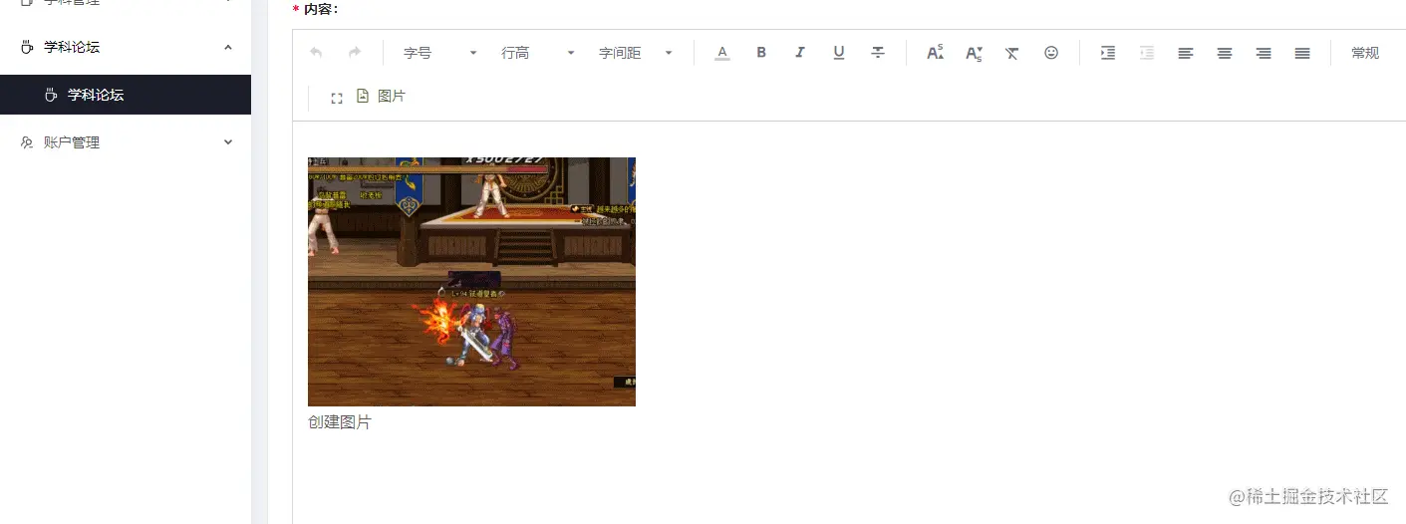Align text to the right
This screenshot has width=1406, height=524.
click(x=1264, y=53)
